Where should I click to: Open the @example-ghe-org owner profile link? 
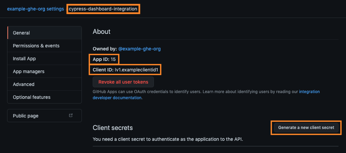[139, 49]
